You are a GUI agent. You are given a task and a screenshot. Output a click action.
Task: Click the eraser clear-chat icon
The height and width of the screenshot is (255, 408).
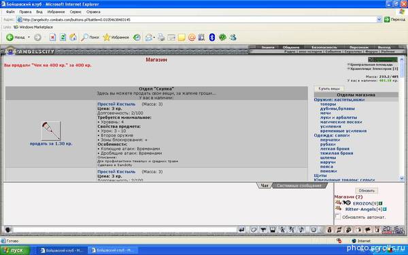(x=254, y=230)
